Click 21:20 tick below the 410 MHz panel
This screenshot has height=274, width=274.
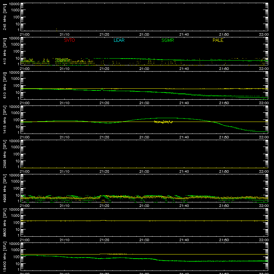tap(104, 69)
